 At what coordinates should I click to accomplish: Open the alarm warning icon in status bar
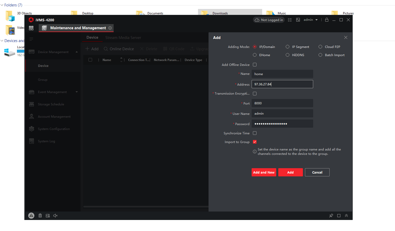coord(31,216)
